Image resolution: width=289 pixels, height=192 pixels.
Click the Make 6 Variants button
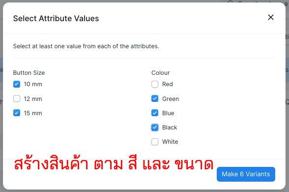point(246,174)
